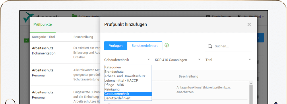Image resolution: width=287 pixels, height=104 pixels.
Task: Select the Vorlagen toggle button
Action: tap(115, 46)
